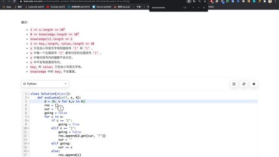Reload the page with the refresh icon
The width and height of the screenshot is (279, 157).
point(14,1)
